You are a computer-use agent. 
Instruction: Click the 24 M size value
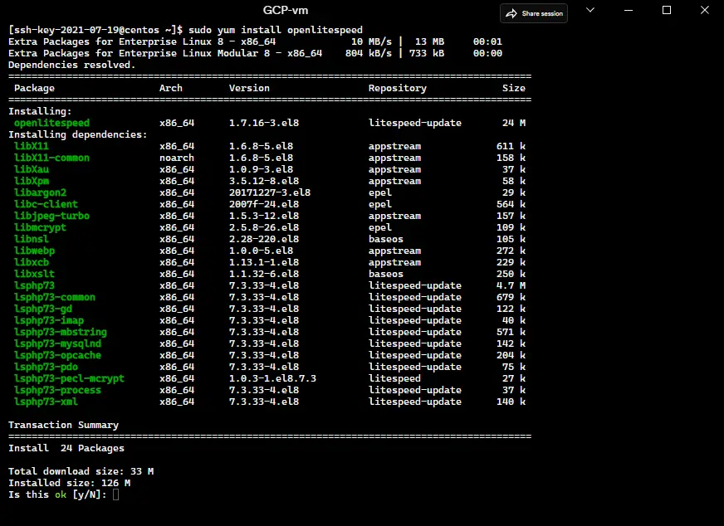click(514, 123)
